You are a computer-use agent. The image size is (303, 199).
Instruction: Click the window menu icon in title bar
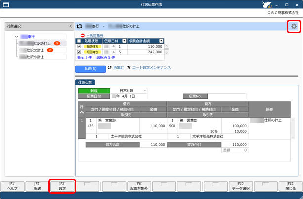[6, 4]
